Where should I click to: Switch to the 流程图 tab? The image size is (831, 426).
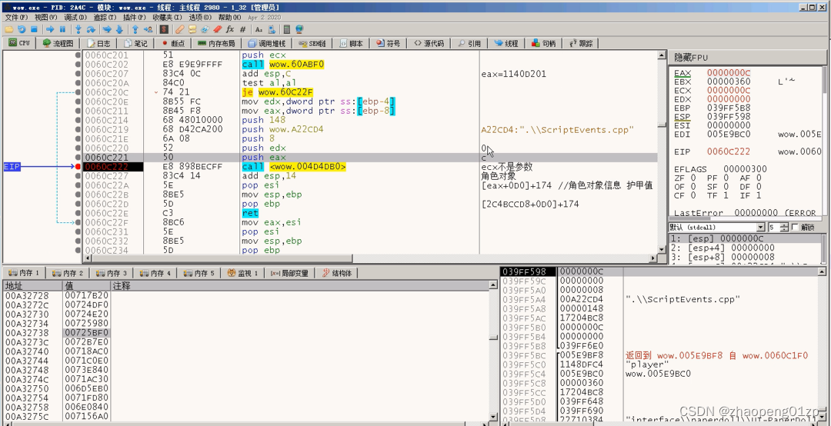(58, 44)
